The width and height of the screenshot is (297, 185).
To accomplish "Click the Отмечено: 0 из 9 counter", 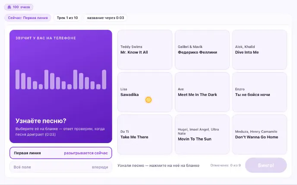I will (x=225, y=165).
